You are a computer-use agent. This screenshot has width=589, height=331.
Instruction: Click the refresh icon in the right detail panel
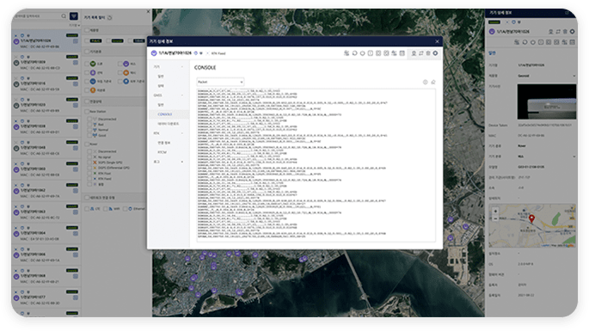tap(525, 42)
